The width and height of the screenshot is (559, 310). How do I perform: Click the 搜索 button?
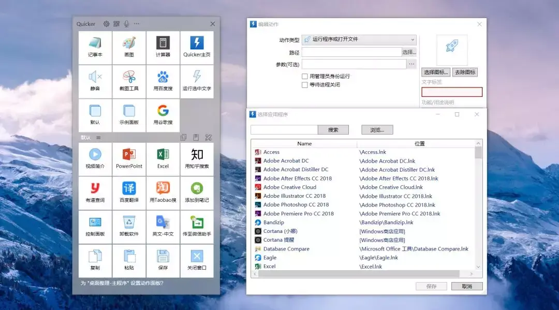coord(333,130)
